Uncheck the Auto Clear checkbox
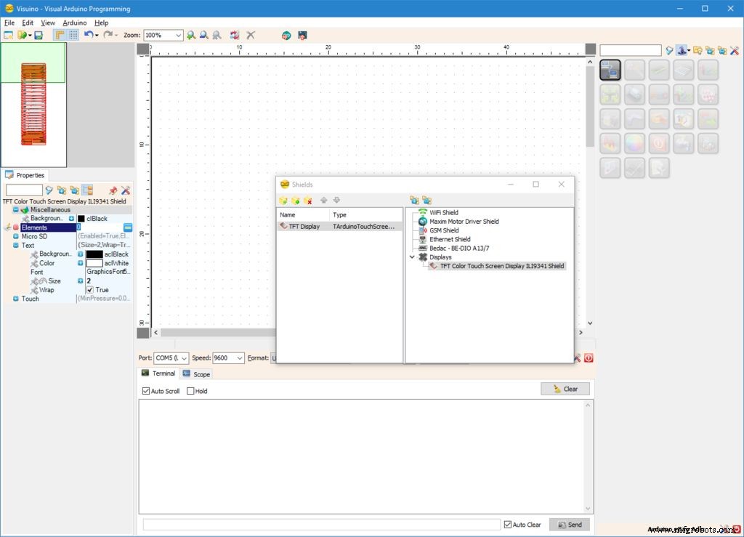Viewport: 744px width, 537px height. tap(508, 525)
